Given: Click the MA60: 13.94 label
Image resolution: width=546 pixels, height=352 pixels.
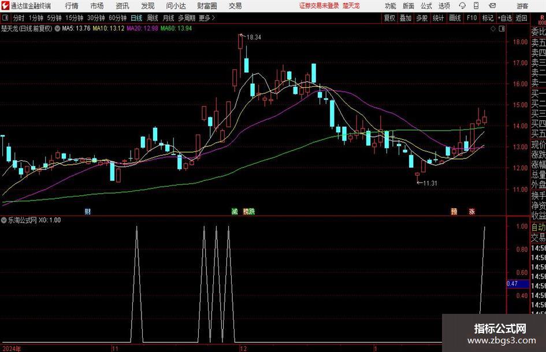Looking at the screenshot, I should pyautogui.click(x=176, y=28).
